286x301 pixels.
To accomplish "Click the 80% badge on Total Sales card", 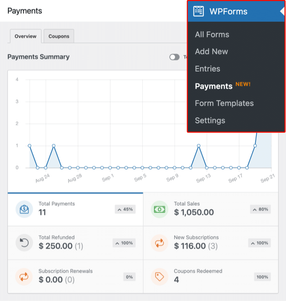I will 260,209.
